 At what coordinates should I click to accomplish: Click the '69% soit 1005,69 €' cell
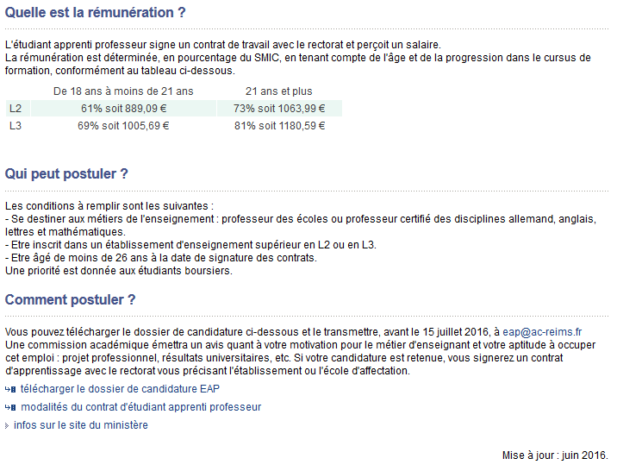(x=123, y=126)
